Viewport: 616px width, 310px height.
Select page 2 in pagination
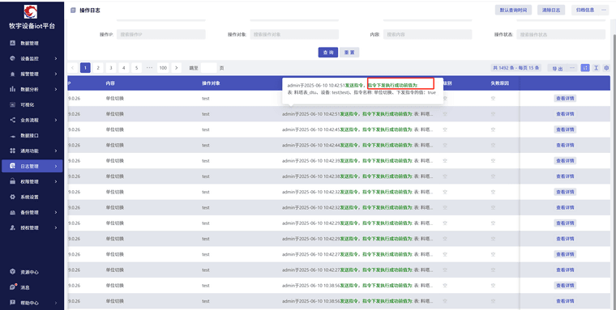point(98,68)
